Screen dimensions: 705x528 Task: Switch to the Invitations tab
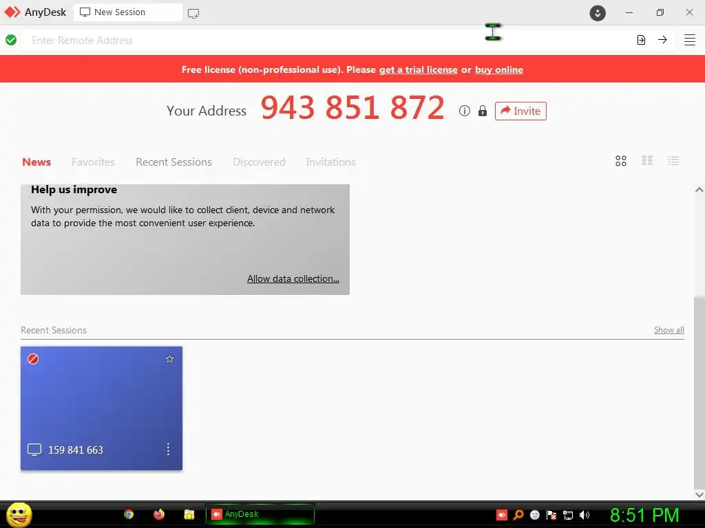pos(330,162)
